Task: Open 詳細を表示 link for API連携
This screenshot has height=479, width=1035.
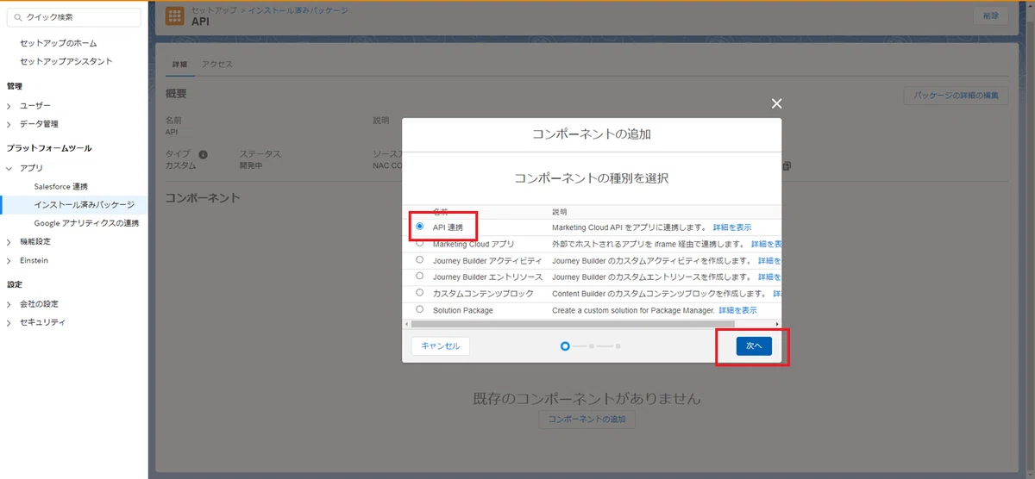Action: pyautogui.click(x=732, y=227)
